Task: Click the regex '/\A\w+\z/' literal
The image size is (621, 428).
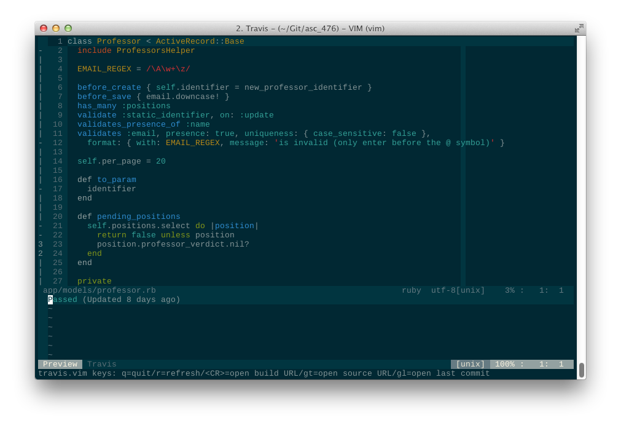Action: (x=168, y=69)
